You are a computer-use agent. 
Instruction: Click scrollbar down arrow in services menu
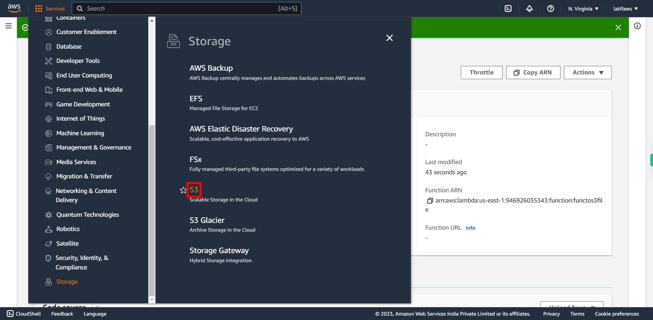[x=152, y=300]
